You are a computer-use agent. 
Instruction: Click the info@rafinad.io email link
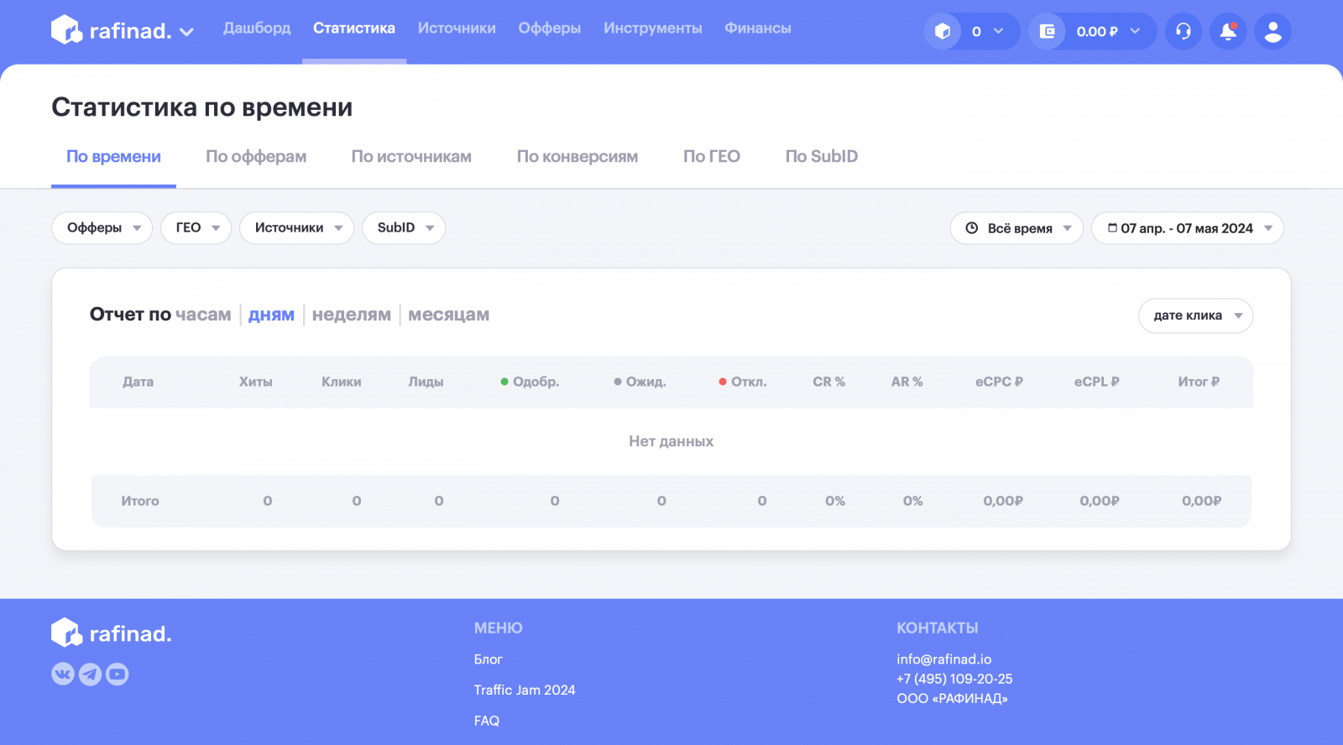pyautogui.click(x=943, y=659)
